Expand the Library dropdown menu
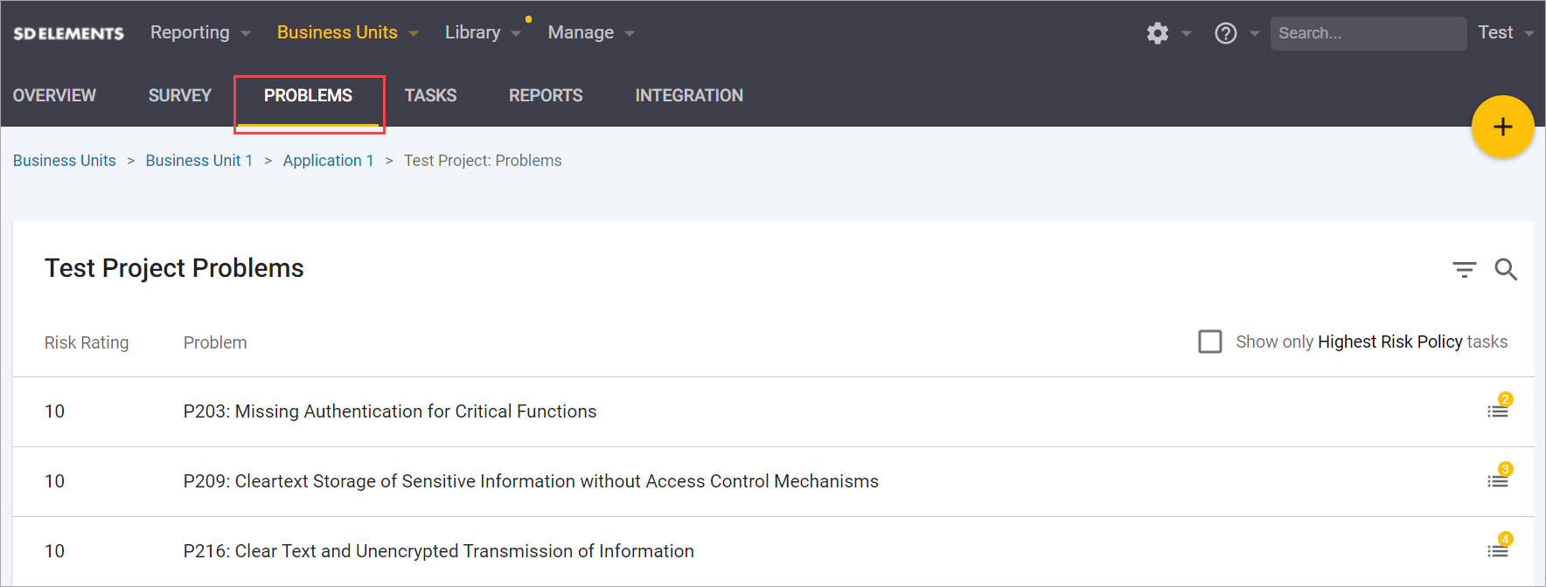Viewport: 1546px width, 587px height. 482,33
